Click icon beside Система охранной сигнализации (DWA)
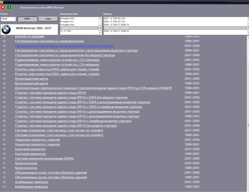249x192 pixels. [x=4, y=158]
